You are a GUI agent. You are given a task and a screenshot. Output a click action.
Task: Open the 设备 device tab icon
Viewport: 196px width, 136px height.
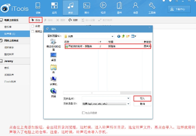click(x=38, y=8)
